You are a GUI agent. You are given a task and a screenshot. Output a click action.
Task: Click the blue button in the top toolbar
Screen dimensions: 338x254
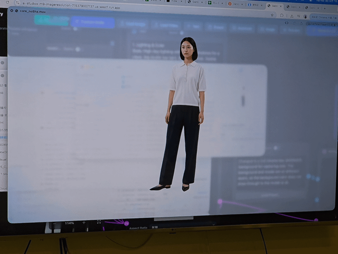(x=92, y=23)
